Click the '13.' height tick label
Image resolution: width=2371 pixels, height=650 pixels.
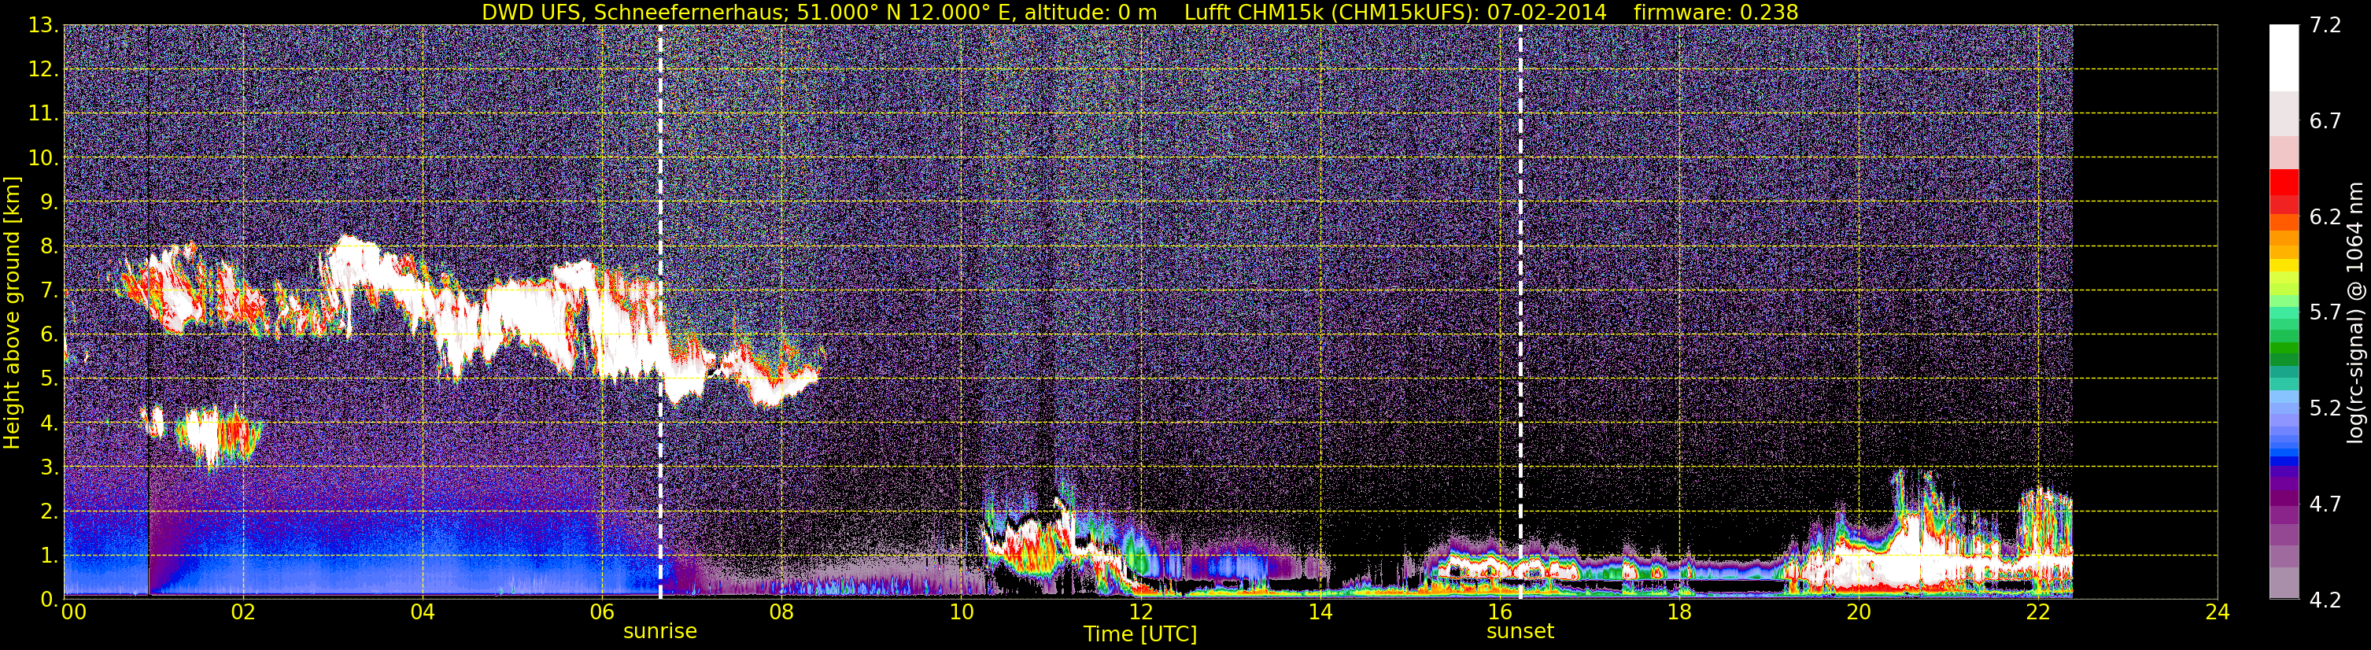(42, 26)
